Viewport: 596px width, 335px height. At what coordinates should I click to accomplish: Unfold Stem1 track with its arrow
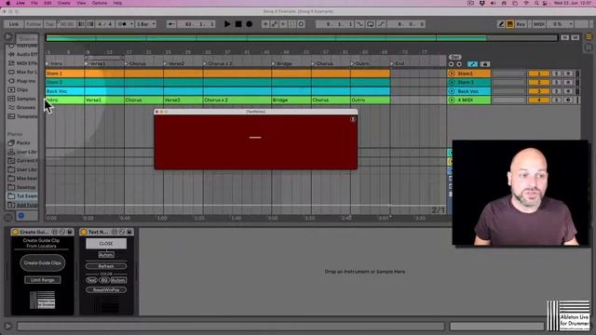point(452,74)
